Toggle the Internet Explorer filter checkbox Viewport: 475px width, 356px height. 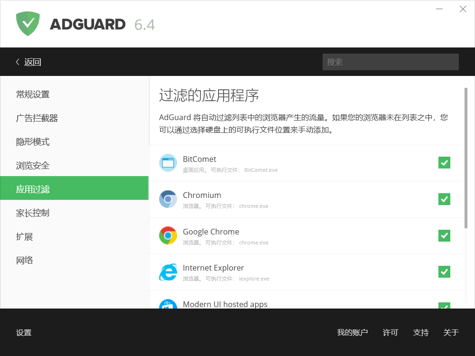click(444, 272)
